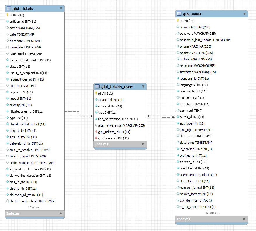Show the '11 more...' columns in glpi_tickets

coord(35,207)
